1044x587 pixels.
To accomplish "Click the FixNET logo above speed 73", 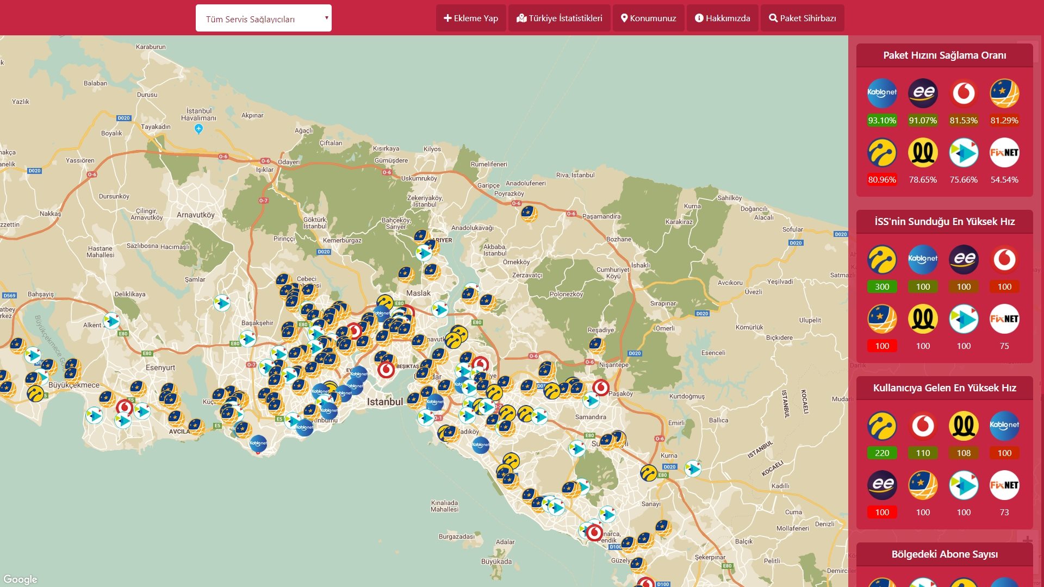I will pos(1004,485).
